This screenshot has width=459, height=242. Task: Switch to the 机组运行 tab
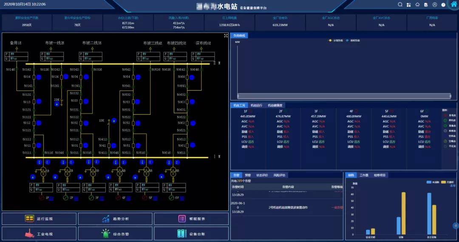(x=257, y=105)
